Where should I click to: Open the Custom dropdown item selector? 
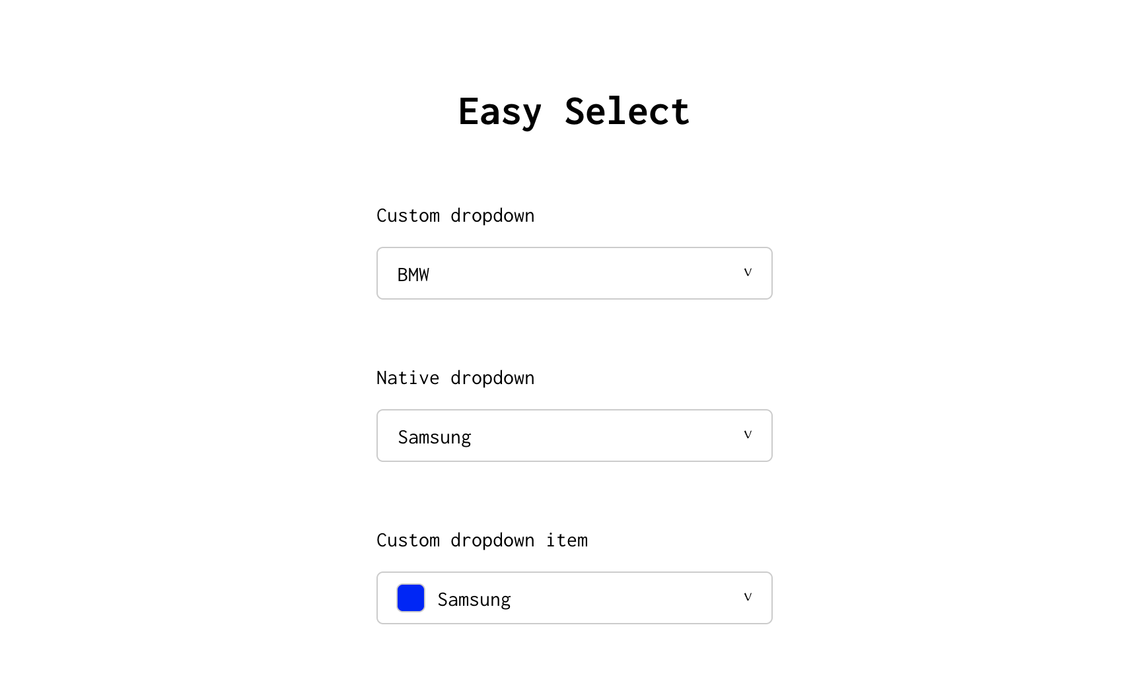(573, 597)
